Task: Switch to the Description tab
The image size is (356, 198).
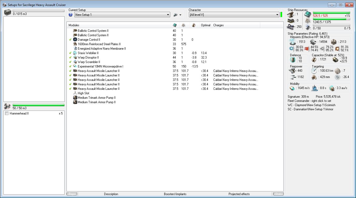Action: (111, 194)
